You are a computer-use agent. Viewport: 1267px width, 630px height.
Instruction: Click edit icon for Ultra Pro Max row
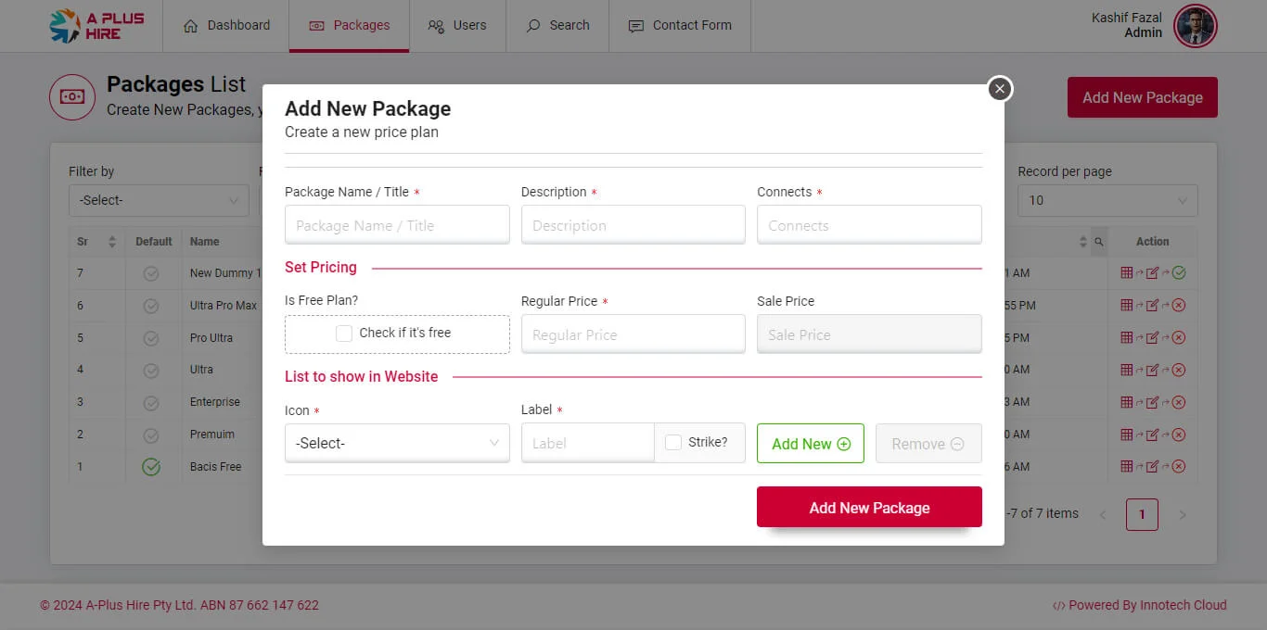pyautogui.click(x=1152, y=306)
